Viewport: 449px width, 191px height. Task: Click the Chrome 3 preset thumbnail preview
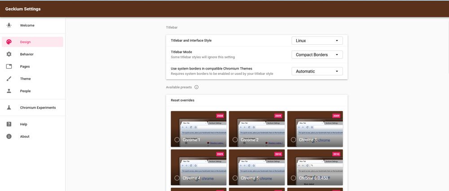[x=315, y=129]
